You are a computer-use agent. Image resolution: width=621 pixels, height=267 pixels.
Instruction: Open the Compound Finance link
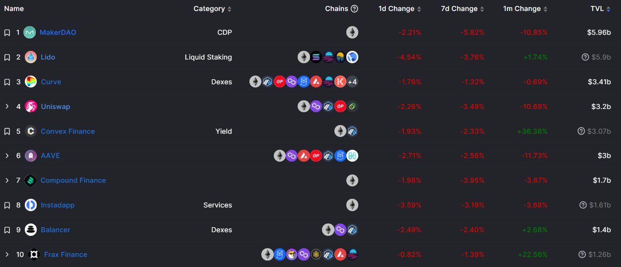coord(73,180)
